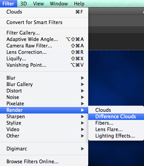Reapply the last Clouds filter at top
Screen dimensions: 144x166
coord(44,12)
